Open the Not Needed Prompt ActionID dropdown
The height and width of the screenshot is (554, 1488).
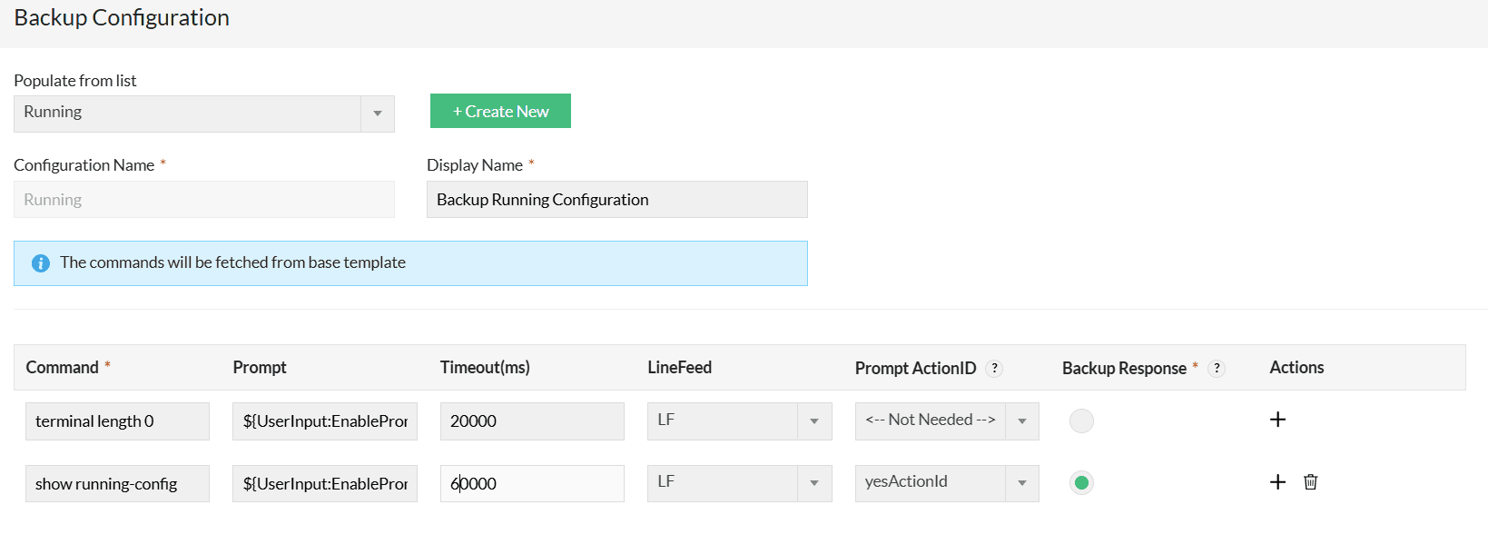tap(1021, 421)
